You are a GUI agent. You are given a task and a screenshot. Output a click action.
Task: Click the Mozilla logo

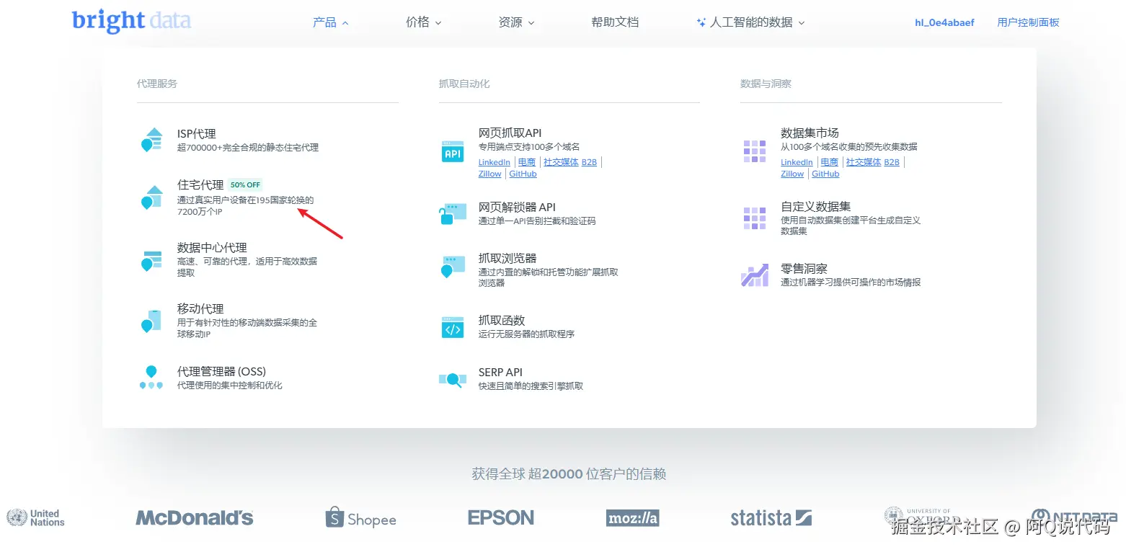pos(632,517)
